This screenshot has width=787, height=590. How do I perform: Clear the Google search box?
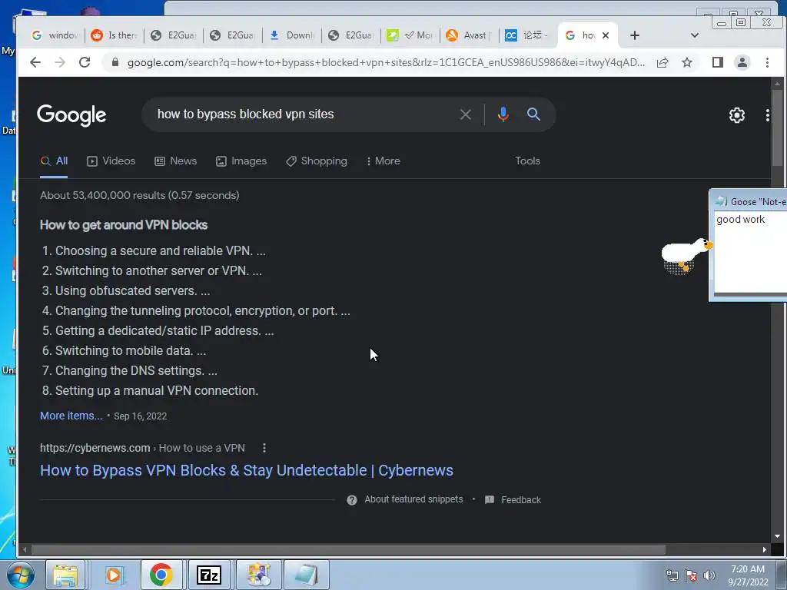(x=465, y=114)
